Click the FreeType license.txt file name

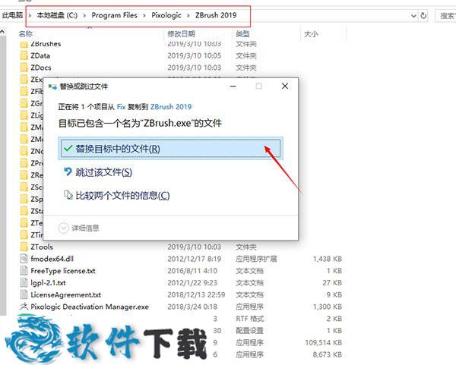click(63, 271)
